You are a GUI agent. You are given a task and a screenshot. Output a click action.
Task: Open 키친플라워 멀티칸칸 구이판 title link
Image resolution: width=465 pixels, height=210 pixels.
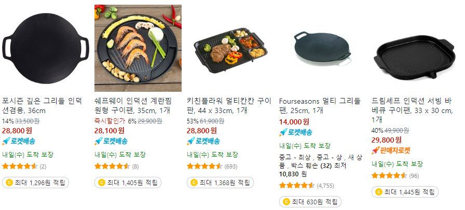point(229,106)
